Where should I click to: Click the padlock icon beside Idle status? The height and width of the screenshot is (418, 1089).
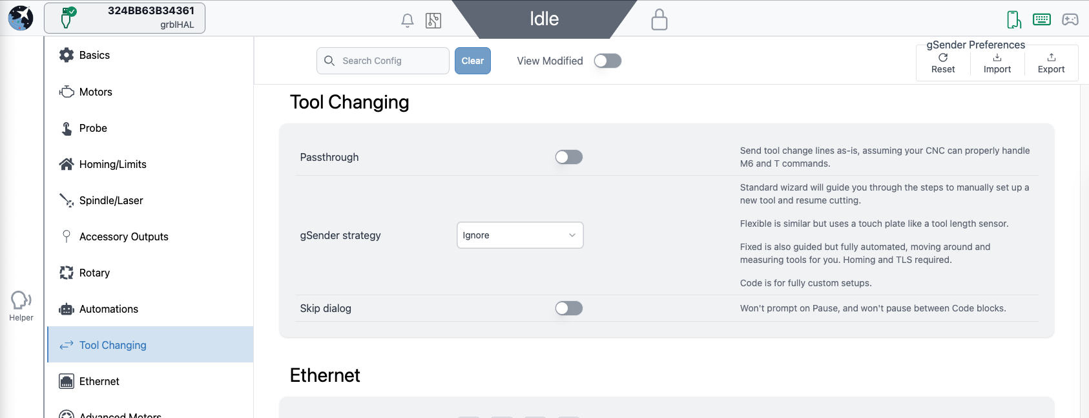coord(659,19)
